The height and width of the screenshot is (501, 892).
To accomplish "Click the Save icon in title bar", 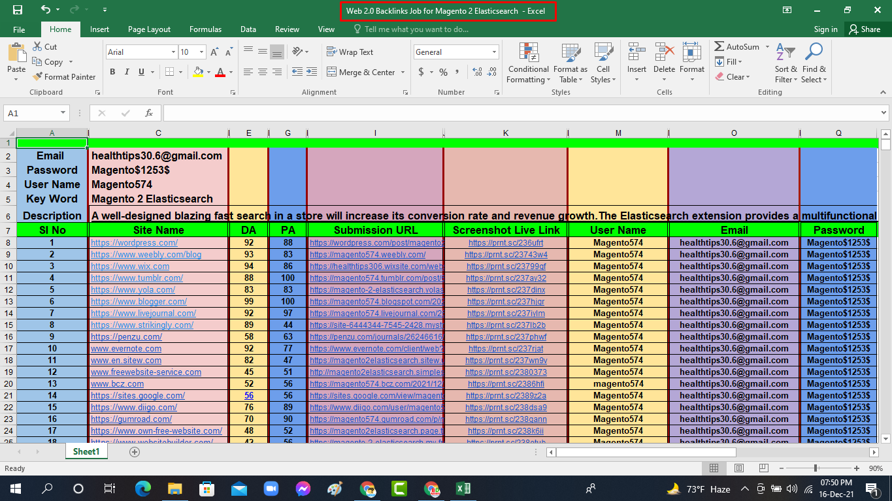I will click(x=18, y=10).
